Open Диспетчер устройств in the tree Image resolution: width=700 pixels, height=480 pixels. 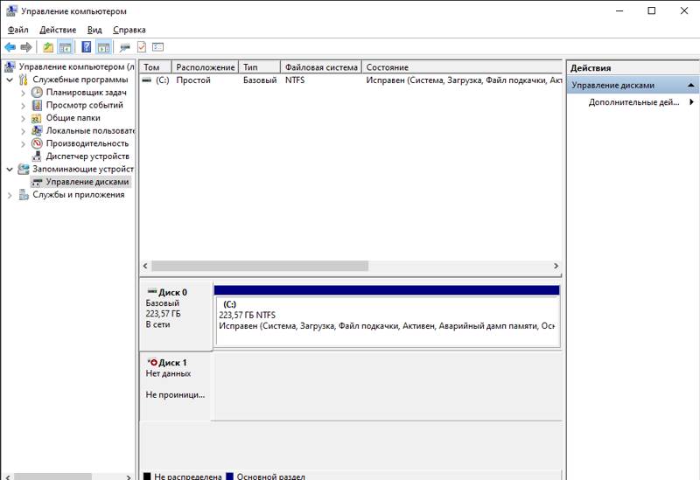click(x=87, y=157)
